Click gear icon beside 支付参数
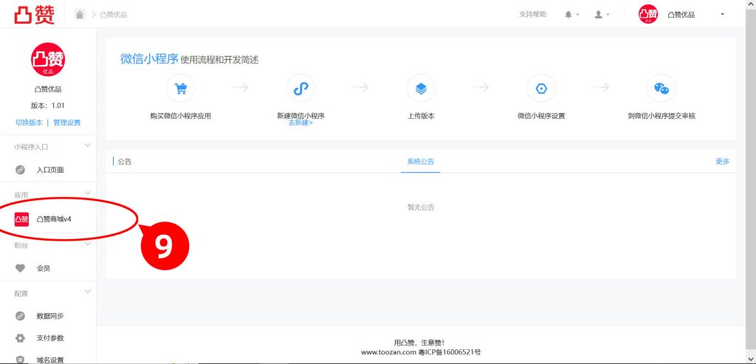 (x=20, y=338)
